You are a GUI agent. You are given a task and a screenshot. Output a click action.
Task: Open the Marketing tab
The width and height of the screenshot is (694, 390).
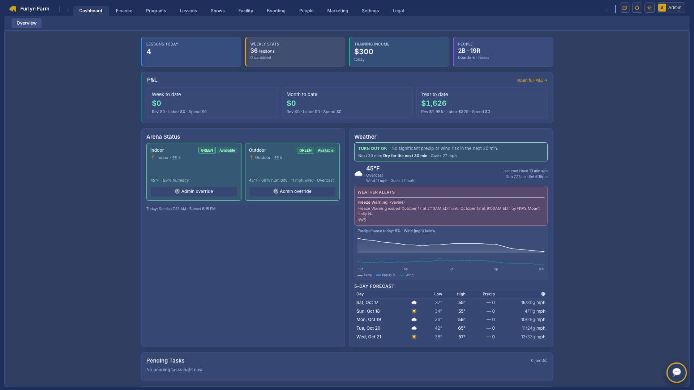[338, 11]
